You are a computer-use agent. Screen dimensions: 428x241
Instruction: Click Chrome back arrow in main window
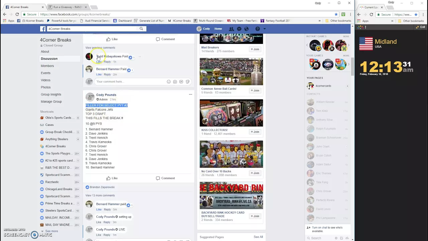[5, 14]
